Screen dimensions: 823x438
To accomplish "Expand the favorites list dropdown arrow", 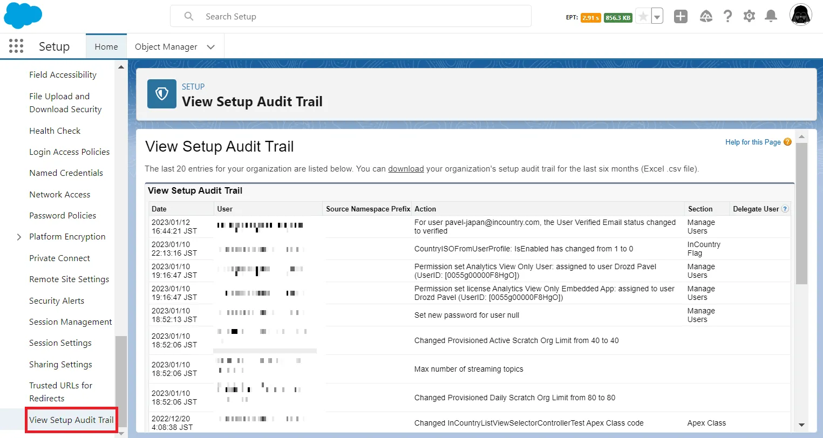I will pos(657,17).
